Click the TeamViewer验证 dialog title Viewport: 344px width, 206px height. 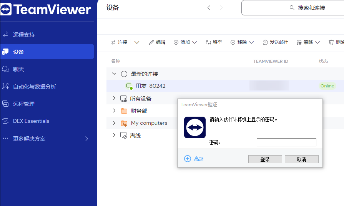tap(199, 105)
